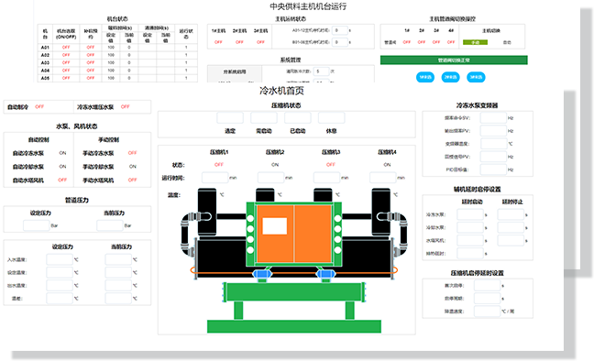The height and width of the screenshot is (361, 594).
Task: Click the 变频器温度 ℃ field
Action: pyautogui.click(x=493, y=144)
